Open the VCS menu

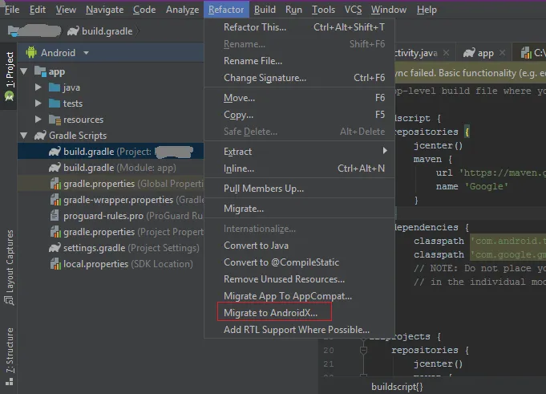(353, 10)
